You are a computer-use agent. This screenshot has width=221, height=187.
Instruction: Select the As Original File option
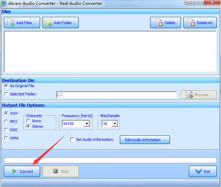pos(6,85)
